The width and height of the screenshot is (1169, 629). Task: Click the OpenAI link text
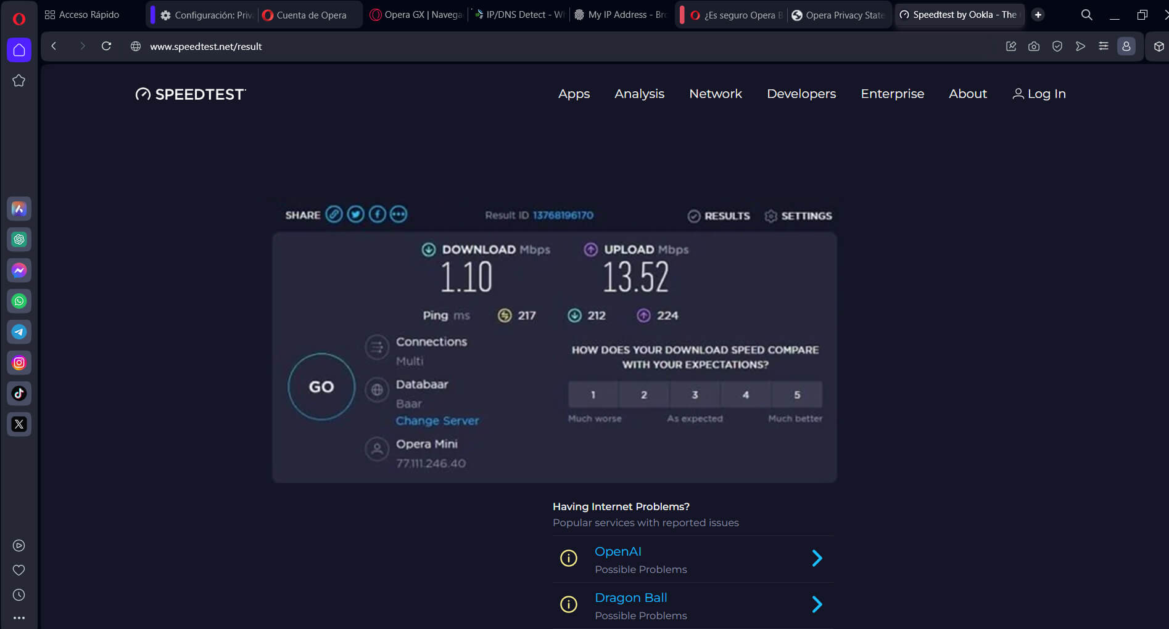coord(618,551)
